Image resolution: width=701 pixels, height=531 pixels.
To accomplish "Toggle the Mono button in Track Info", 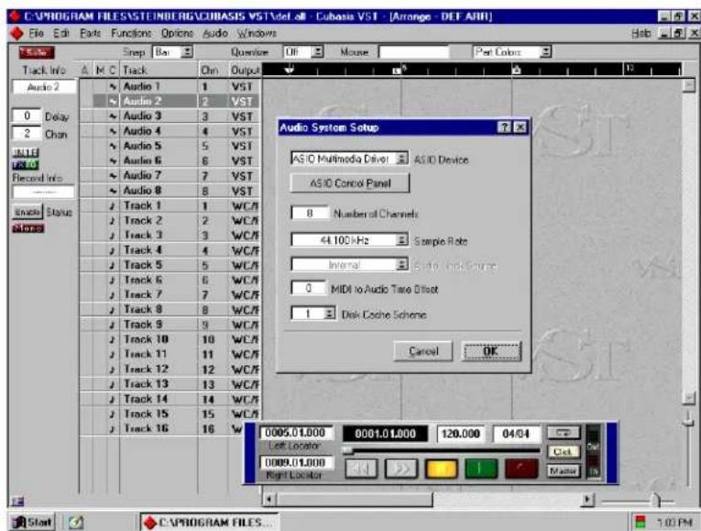I will [x=28, y=228].
